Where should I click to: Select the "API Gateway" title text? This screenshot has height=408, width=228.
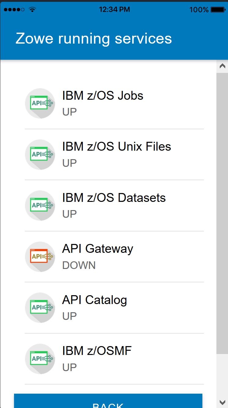click(98, 249)
